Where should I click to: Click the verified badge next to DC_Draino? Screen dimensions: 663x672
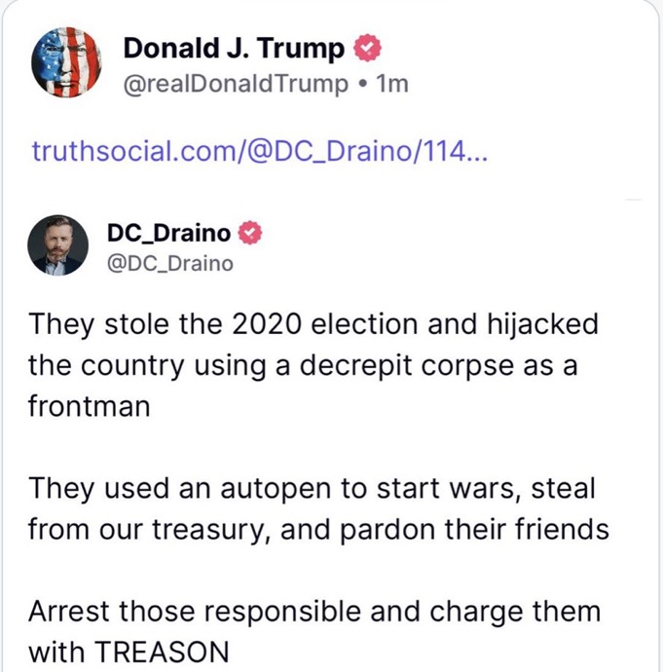(251, 233)
